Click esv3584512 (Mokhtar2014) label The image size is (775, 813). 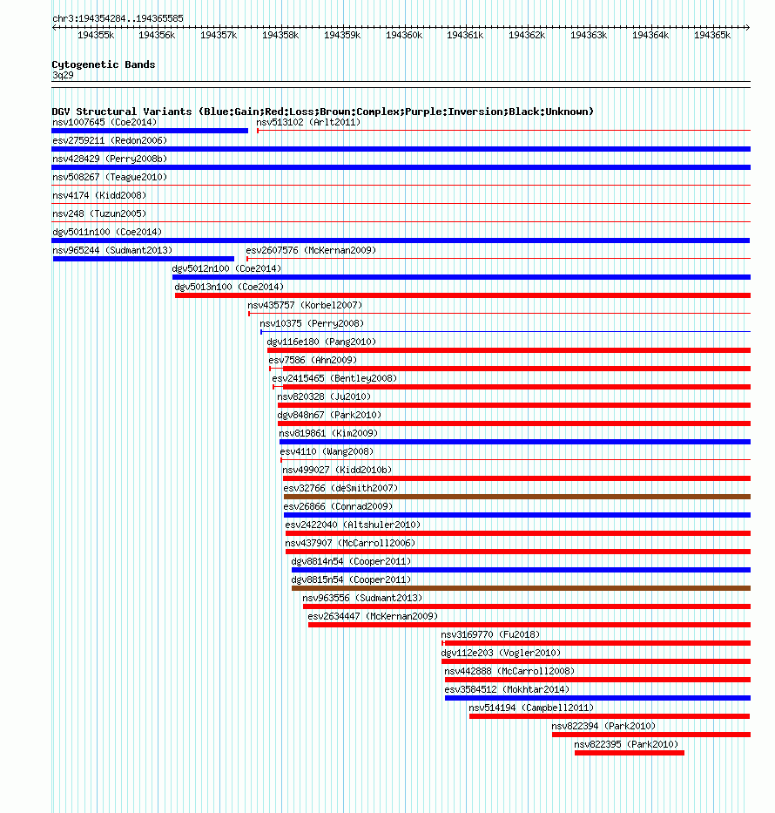pos(507,689)
